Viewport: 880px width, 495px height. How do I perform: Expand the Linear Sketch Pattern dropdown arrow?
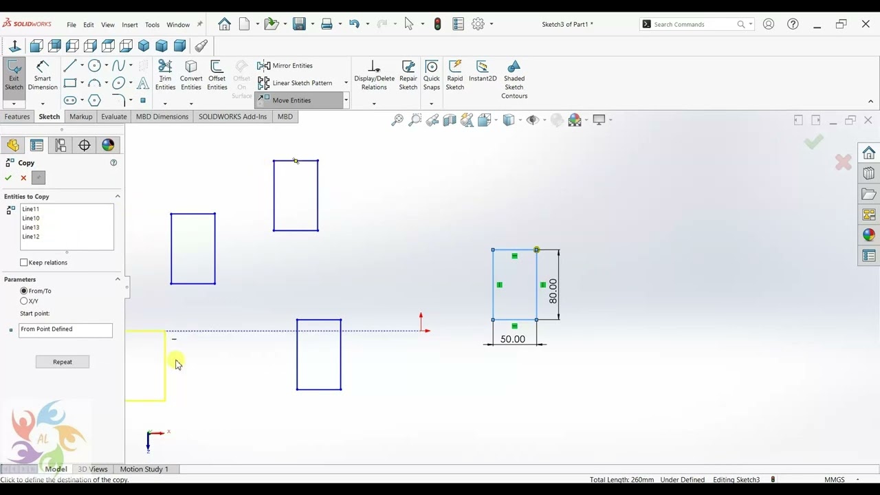point(346,82)
